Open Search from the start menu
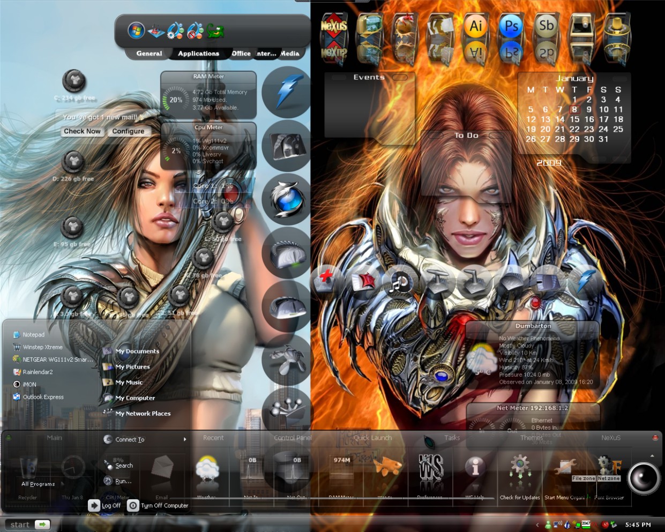 [118, 466]
